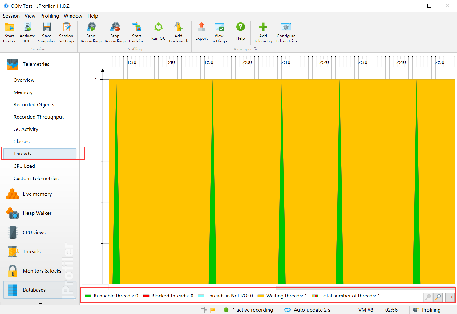Zoom out the telemetry graph
Viewport: 457px width, 314px height.
coord(438,297)
